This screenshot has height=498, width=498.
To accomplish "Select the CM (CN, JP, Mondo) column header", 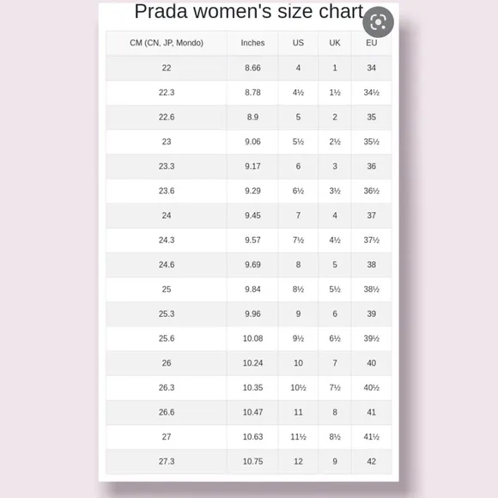I will coord(167,43).
